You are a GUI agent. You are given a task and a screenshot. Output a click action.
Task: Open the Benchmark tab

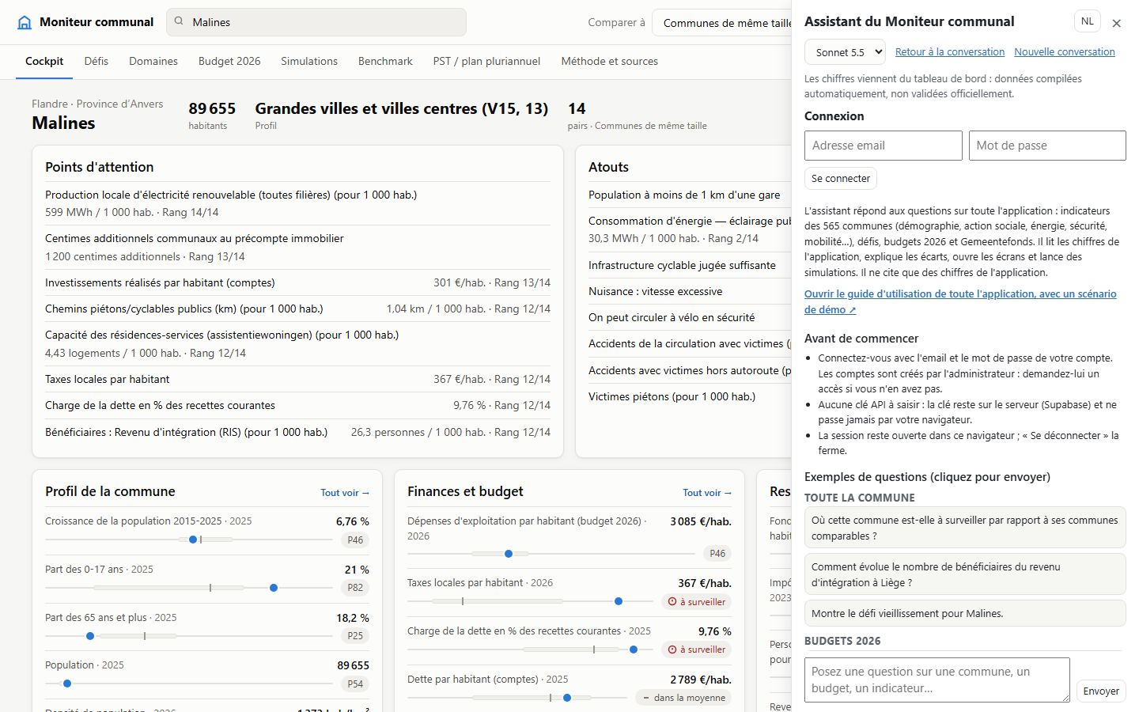[x=385, y=61]
